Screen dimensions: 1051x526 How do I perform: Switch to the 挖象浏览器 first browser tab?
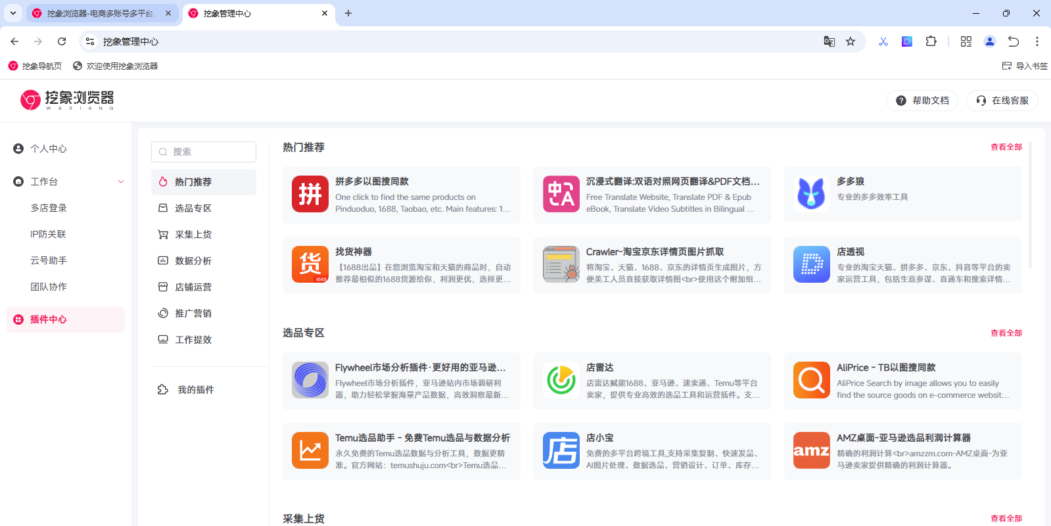point(100,13)
